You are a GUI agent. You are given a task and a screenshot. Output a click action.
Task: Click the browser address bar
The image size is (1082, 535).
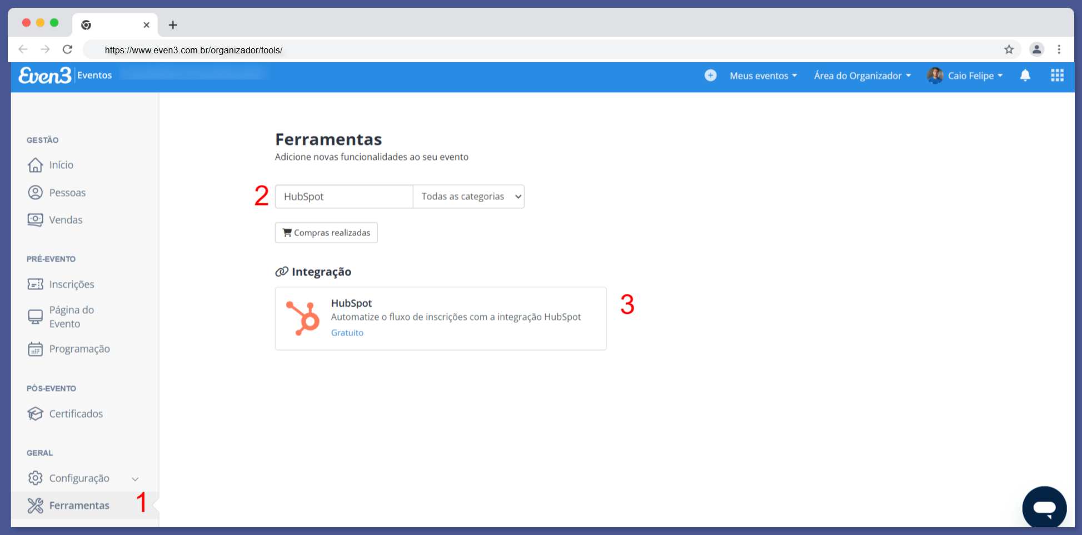[x=553, y=50]
